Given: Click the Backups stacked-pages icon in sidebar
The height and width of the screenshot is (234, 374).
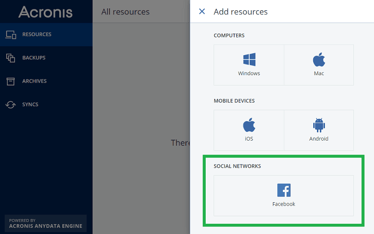Looking at the screenshot, I should click(11, 58).
